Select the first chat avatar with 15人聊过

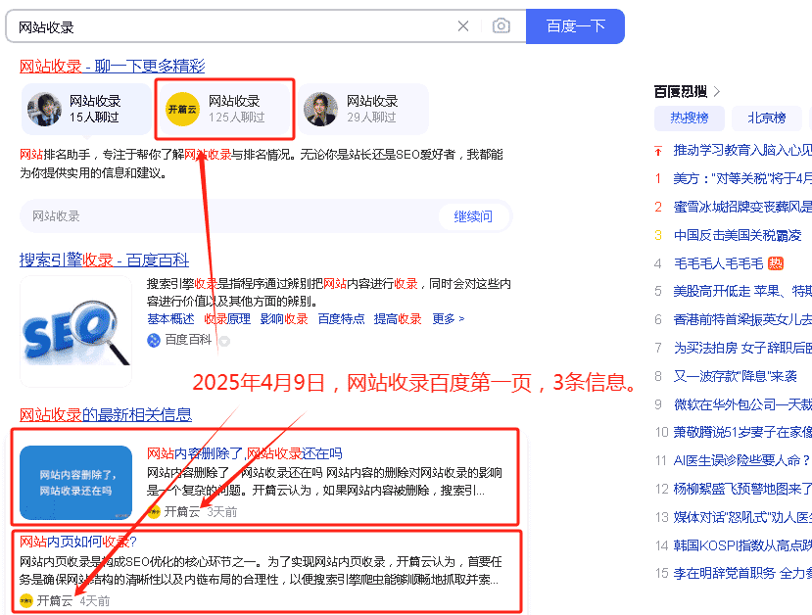(x=45, y=109)
